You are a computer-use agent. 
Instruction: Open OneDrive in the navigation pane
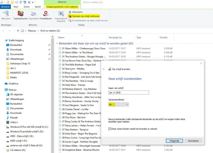(x=13, y=83)
